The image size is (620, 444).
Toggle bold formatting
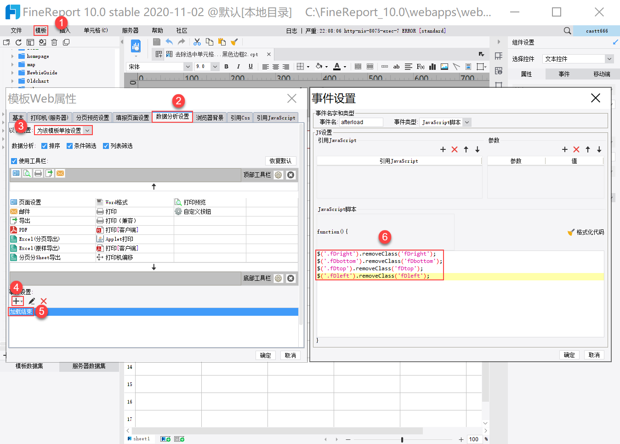226,67
